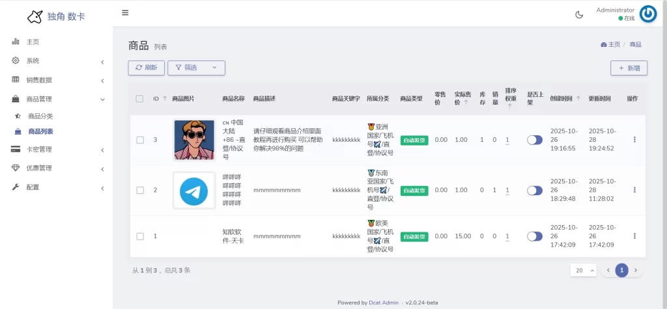This screenshot has width=667, height=309.
Task: Open row actions menu for product 3
Action: (x=634, y=139)
